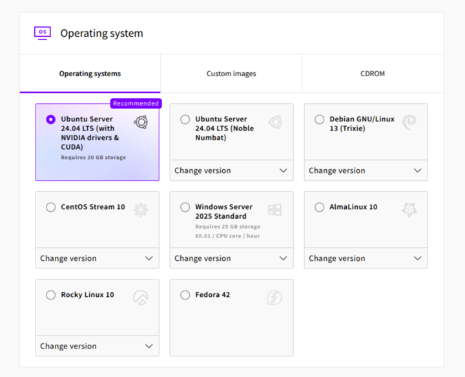This screenshot has height=377, width=465.
Task: Select the Debian GNU/Linux 13 radio button
Action: [x=319, y=119]
